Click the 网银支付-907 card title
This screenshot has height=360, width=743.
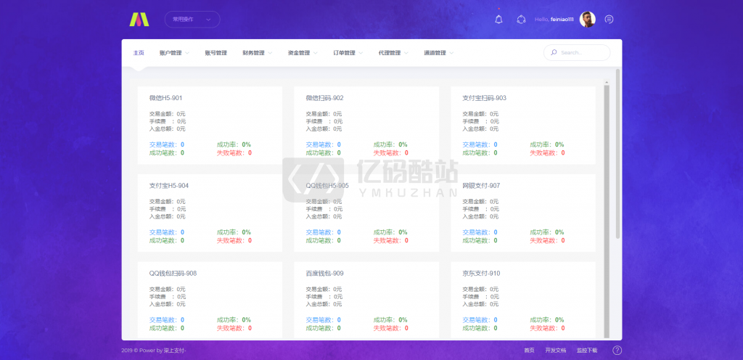click(481, 186)
